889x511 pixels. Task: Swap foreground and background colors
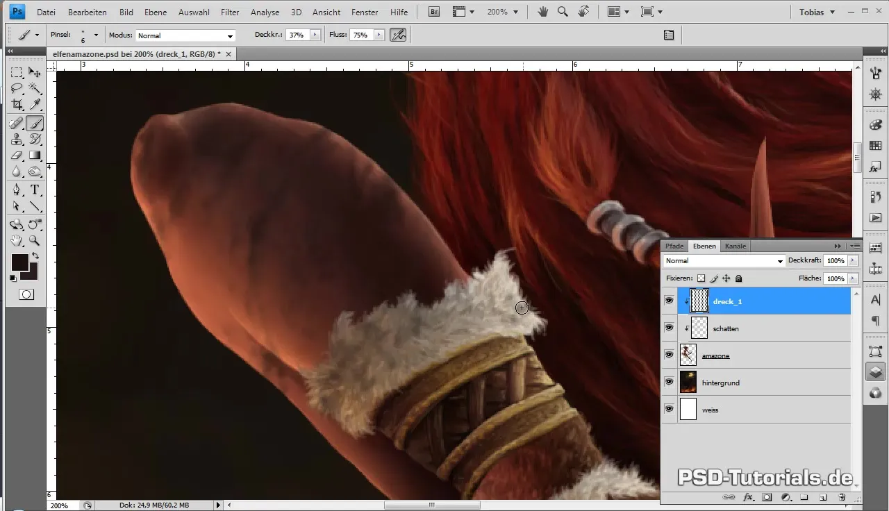pos(35,256)
